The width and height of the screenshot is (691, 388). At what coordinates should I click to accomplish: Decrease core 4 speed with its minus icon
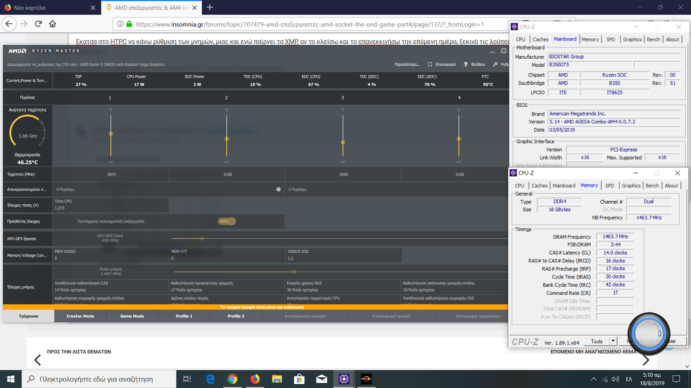pos(459,161)
